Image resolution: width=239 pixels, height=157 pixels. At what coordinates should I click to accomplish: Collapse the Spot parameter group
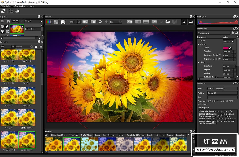click(x=199, y=62)
